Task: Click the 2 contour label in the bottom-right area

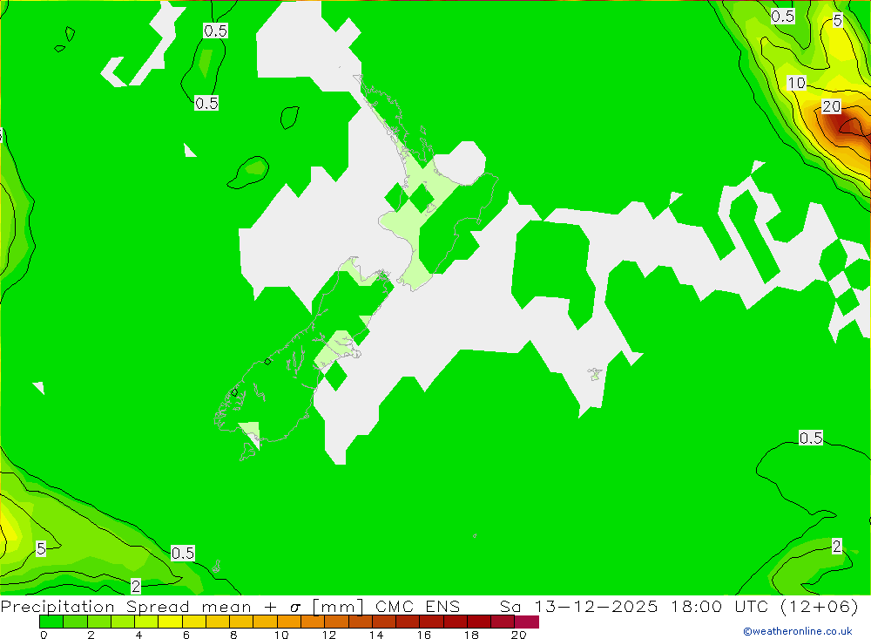Action: pos(836,546)
